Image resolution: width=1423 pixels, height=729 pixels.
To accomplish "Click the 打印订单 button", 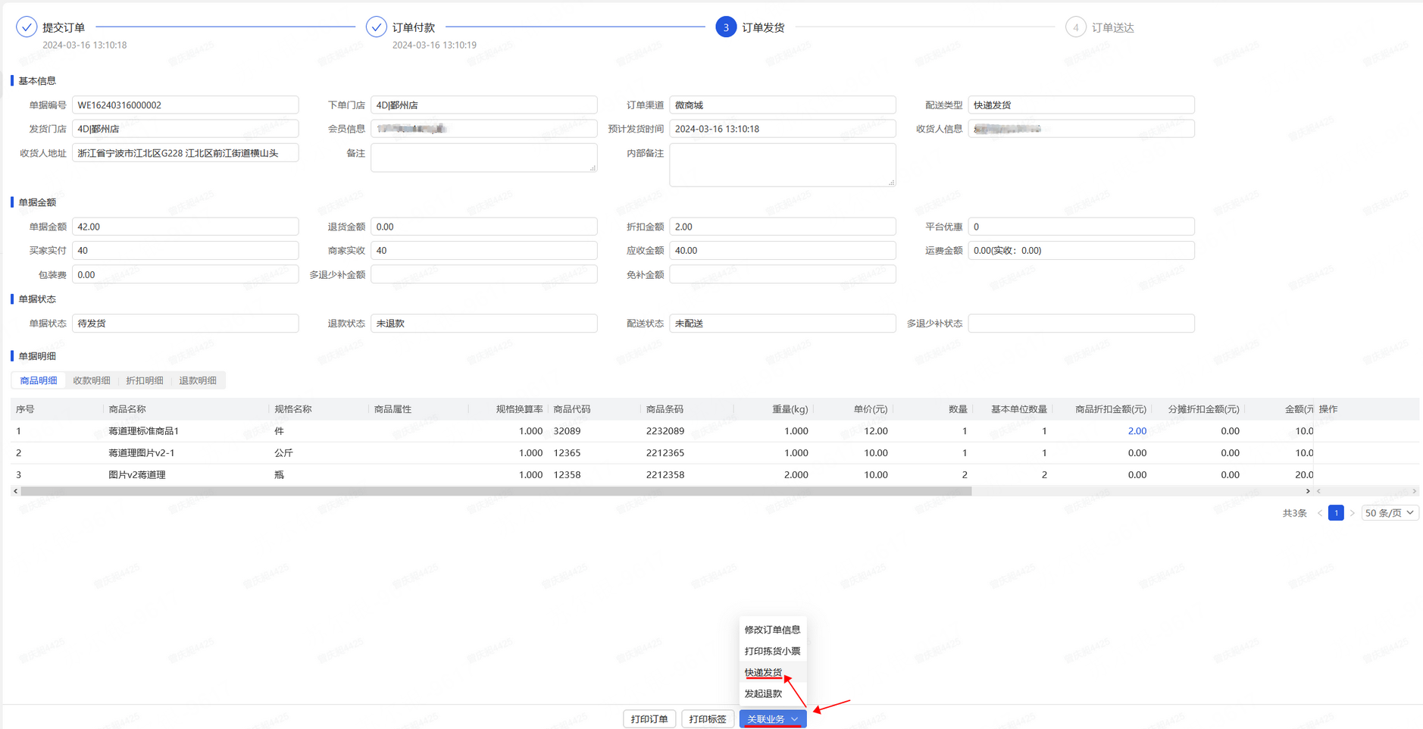I will click(649, 719).
